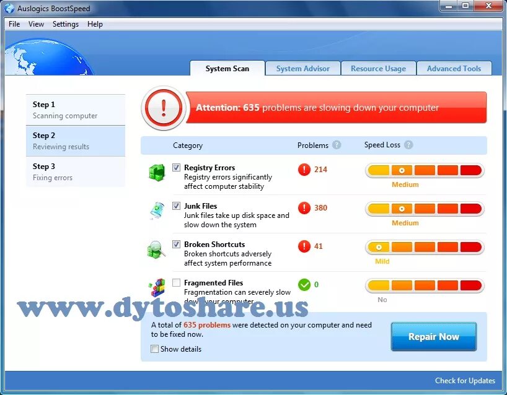
Task: Open the File menu
Action: 14,24
